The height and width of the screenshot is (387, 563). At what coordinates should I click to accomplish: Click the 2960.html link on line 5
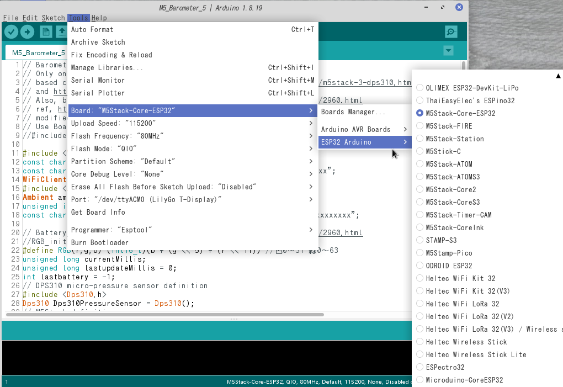(341, 100)
